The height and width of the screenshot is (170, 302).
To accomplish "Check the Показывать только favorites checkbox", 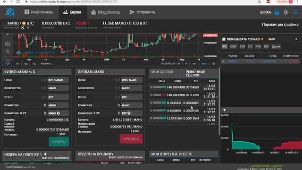I will (224, 39).
